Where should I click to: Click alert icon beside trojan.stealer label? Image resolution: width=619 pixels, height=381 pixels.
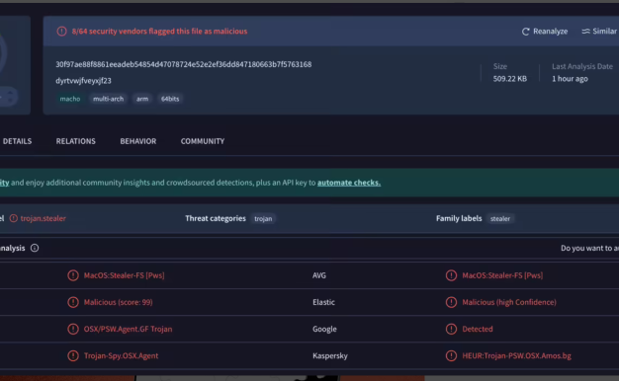14,218
